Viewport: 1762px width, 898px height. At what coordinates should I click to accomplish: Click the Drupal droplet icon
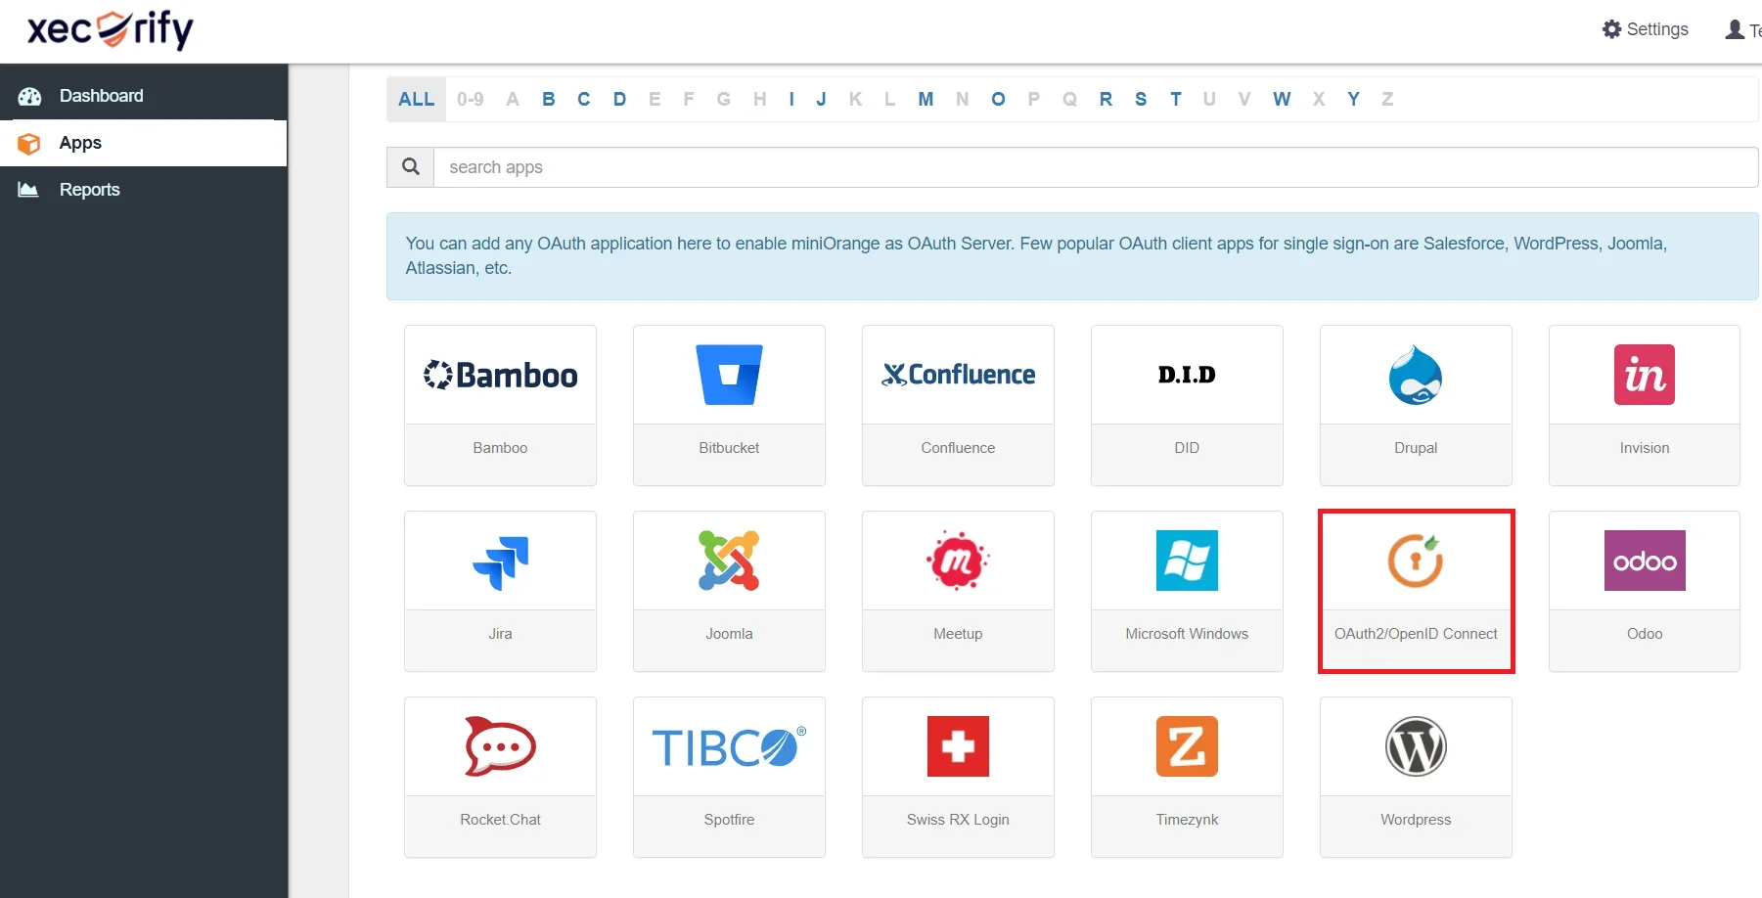(1415, 374)
